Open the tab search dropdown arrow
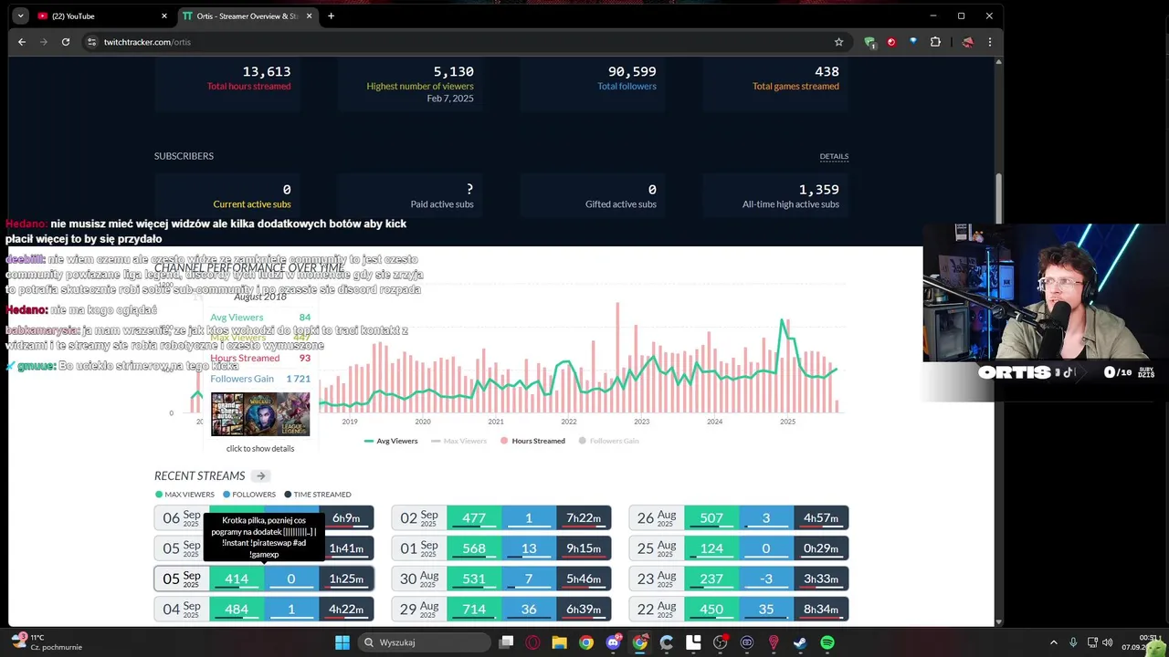This screenshot has height=657, width=1169. (x=19, y=16)
